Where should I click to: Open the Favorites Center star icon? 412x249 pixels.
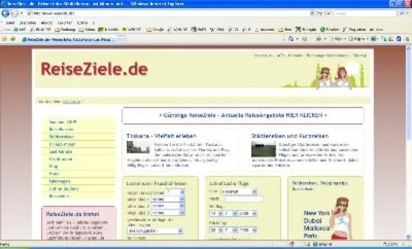pyautogui.click(x=5, y=39)
